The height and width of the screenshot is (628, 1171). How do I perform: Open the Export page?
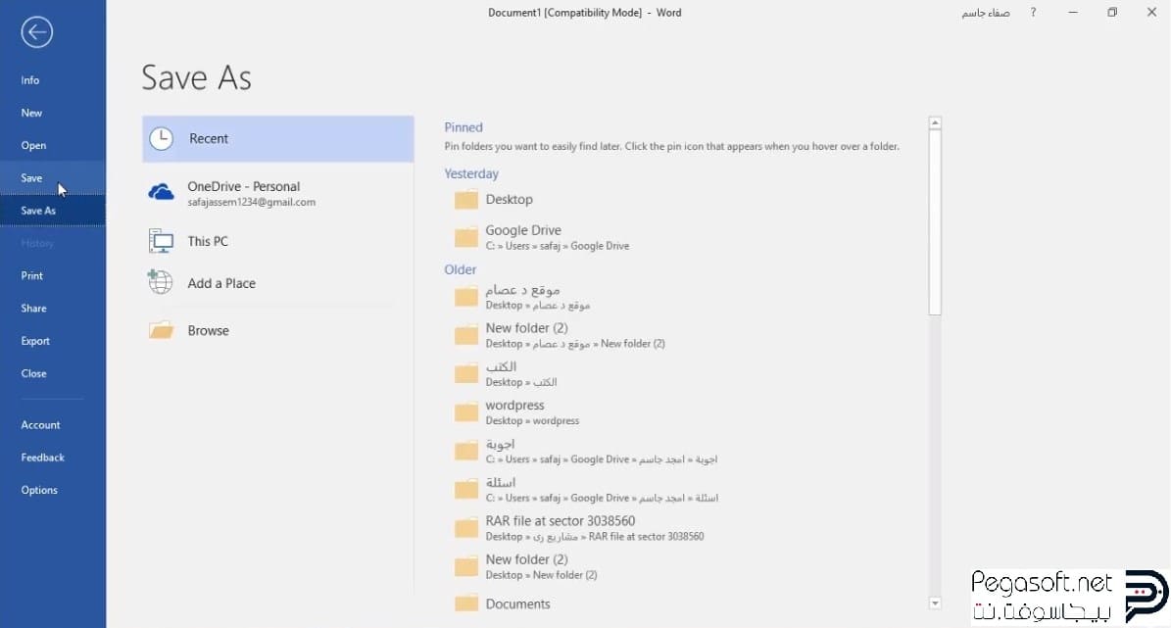[x=52, y=341]
